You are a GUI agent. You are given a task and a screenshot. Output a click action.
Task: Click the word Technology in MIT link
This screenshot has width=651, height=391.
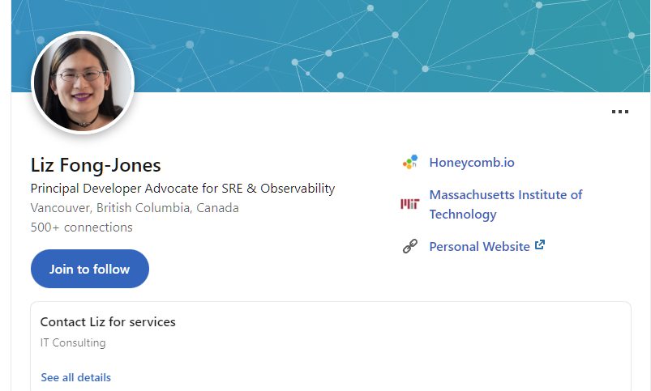[x=463, y=215]
